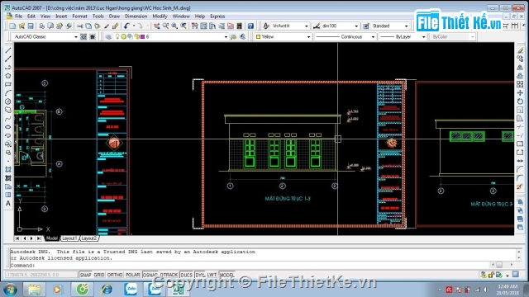This screenshot has height=297, width=529.
Task: Switch to the Layout1 tab
Action: pos(69,238)
